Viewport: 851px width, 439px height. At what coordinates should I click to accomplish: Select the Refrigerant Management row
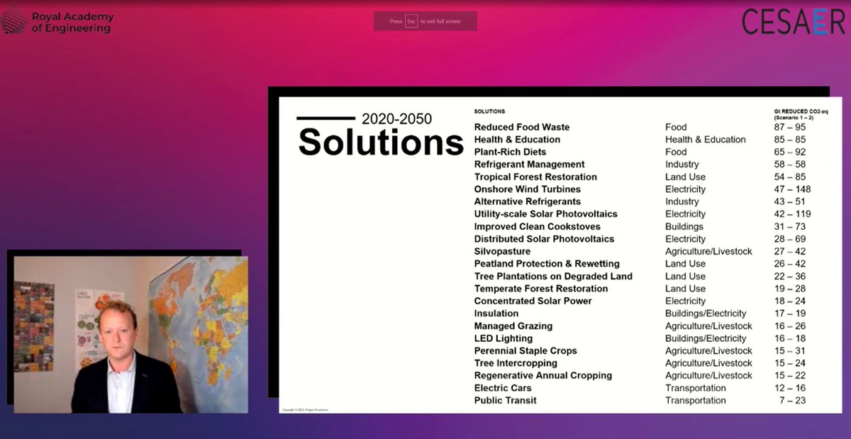point(641,165)
